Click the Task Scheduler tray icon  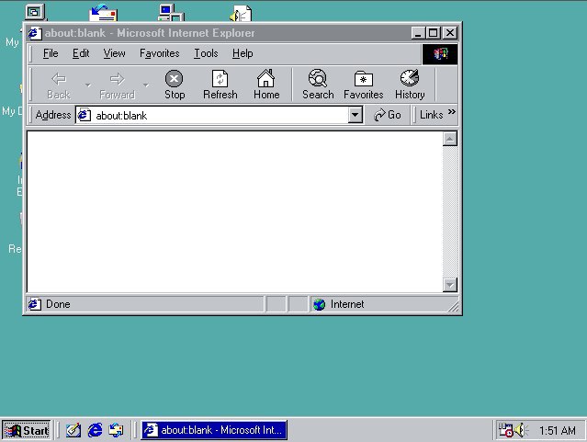pos(506,430)
